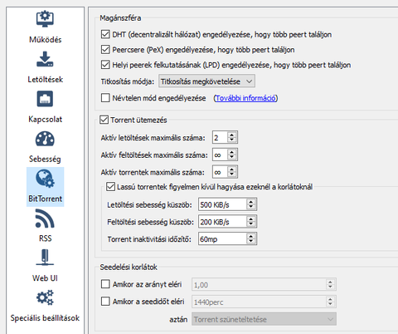Open the Web UI icon
398x334 pixels.
click(x=45, y=258)
